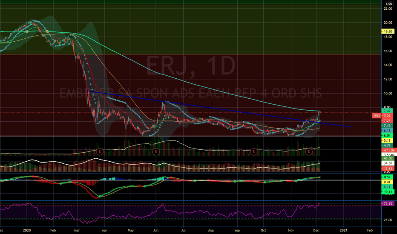Click the 10.00 price axis label

coord(388,93)
